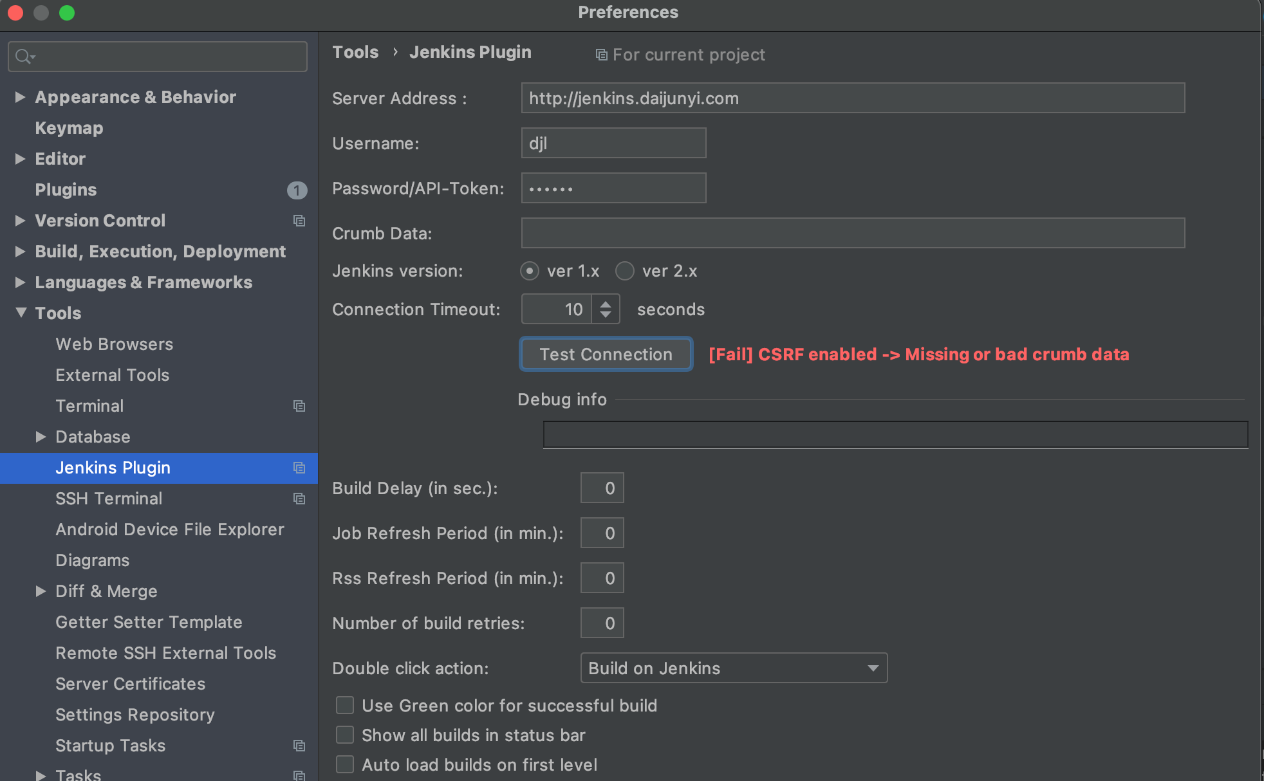Image resolution: width=1264 pixels, height=781 pixels.
Task: Click the Build Delay field
Action: [602, 488]
